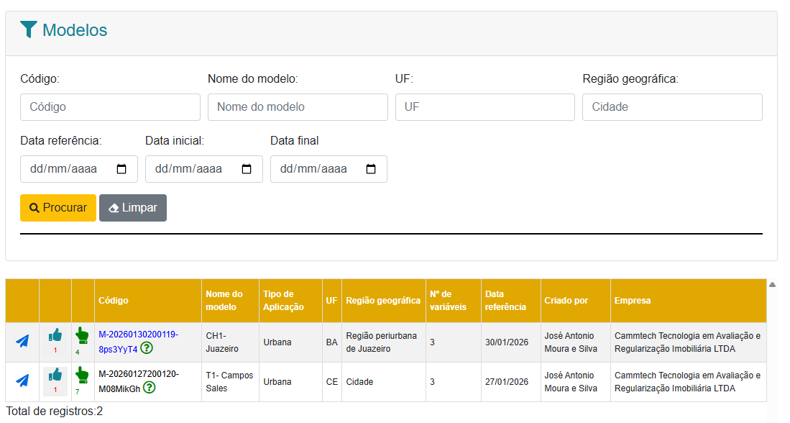
Task: Click Urbana cell in T1- Campos Sales row
Action: click(290, 382)
